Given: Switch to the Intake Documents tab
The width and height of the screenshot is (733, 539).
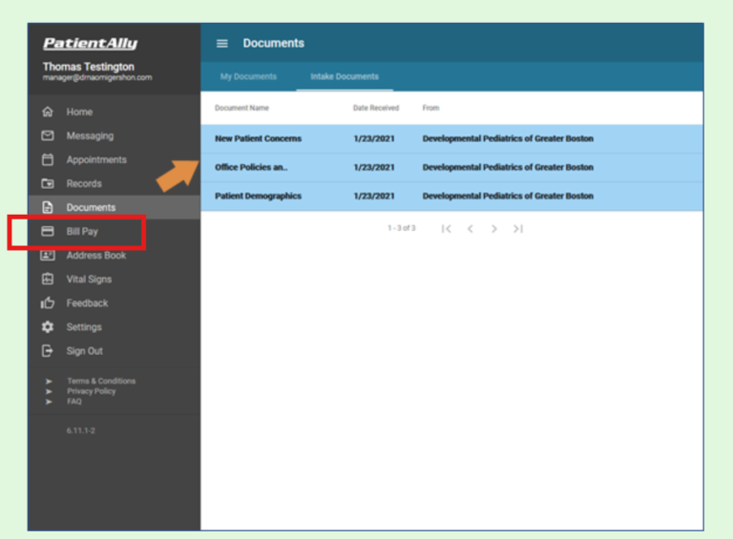Looking at the screenshot, I should (345, 76).
